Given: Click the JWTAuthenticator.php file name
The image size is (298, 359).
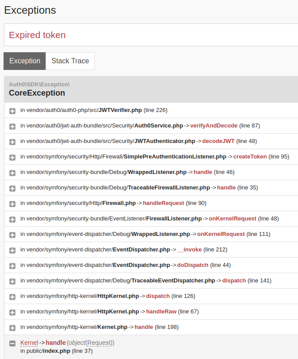Looking at the screenshot, I should (165, 141).
